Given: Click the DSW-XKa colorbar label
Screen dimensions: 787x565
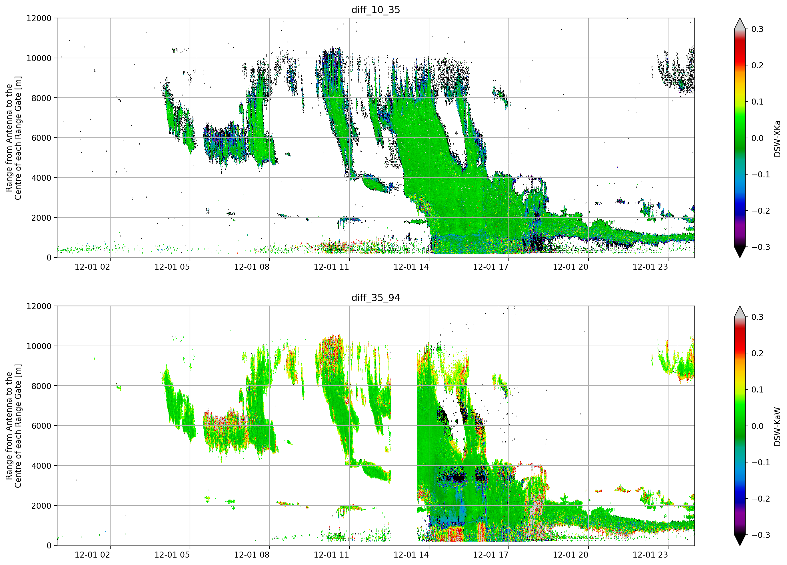Looking at the screenshot, I should (777, 139).
